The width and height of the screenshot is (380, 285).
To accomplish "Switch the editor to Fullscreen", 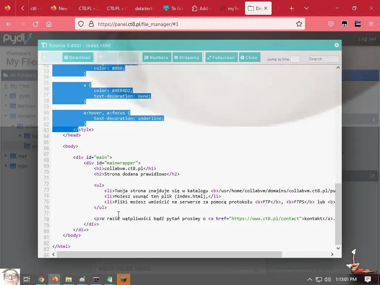I will point(221,58).
